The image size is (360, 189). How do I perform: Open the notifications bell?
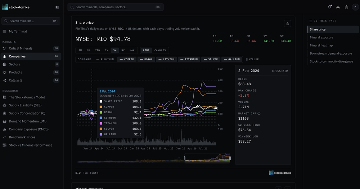[x=329, y=7]
